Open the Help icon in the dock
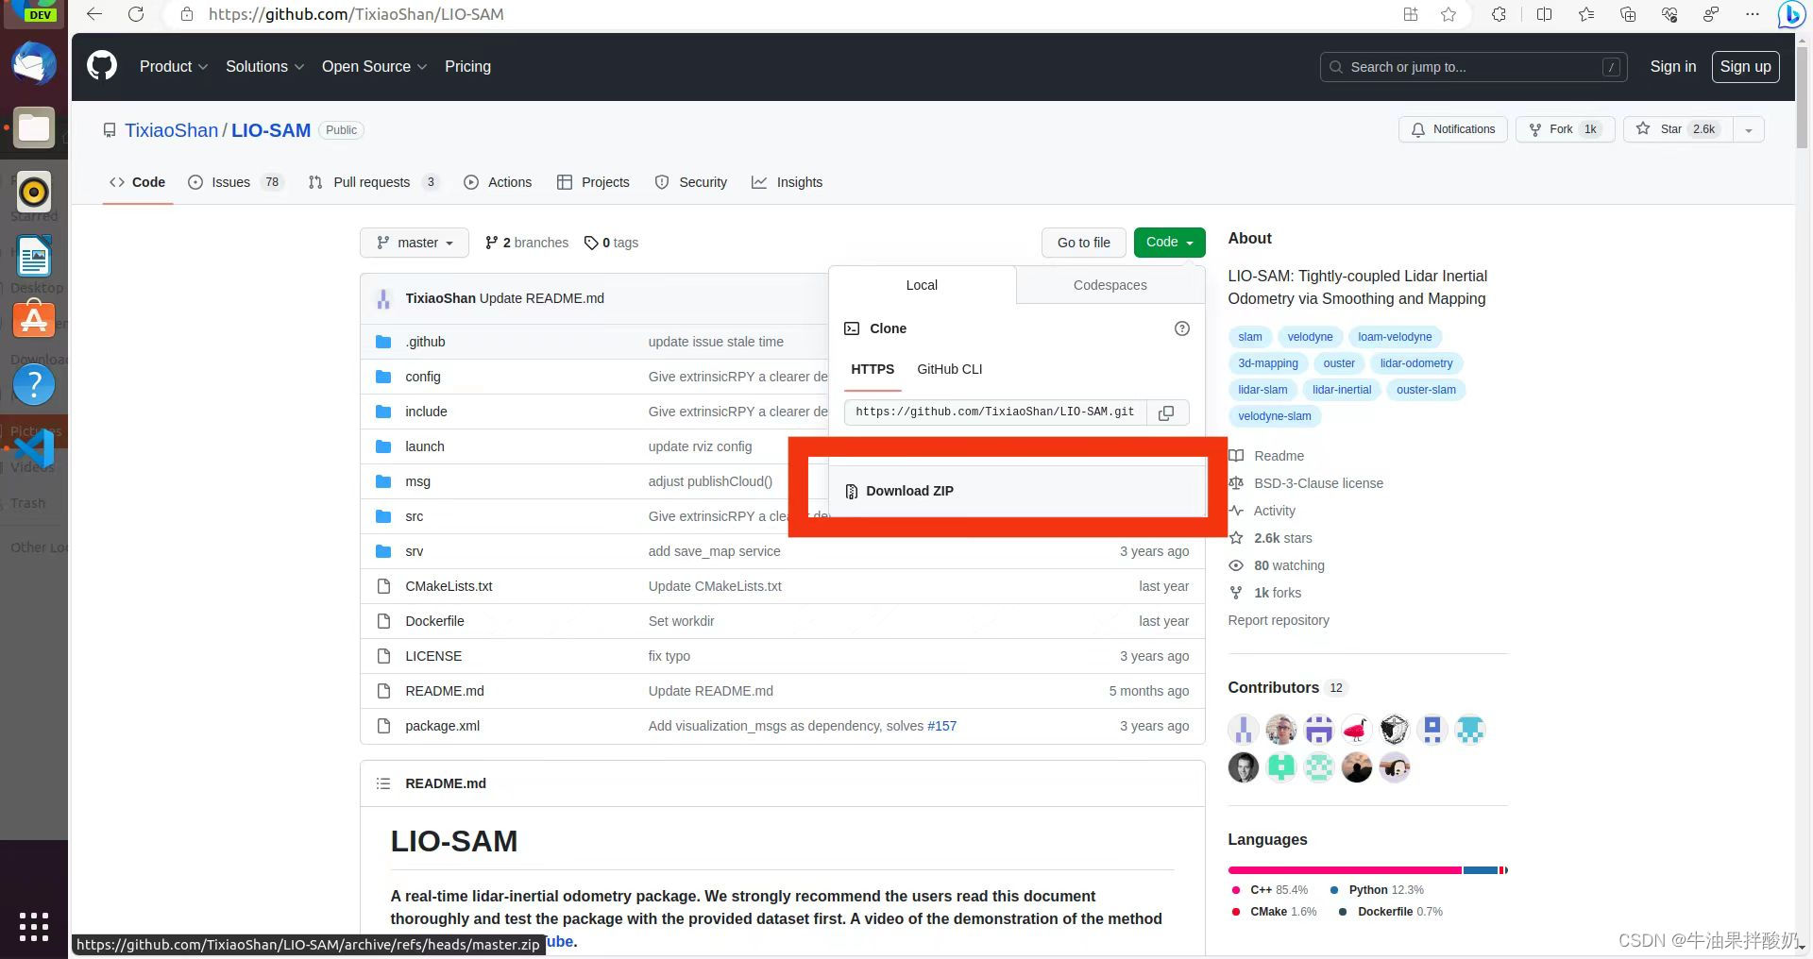Screen dimensions: 1813x959 point(34,384)
